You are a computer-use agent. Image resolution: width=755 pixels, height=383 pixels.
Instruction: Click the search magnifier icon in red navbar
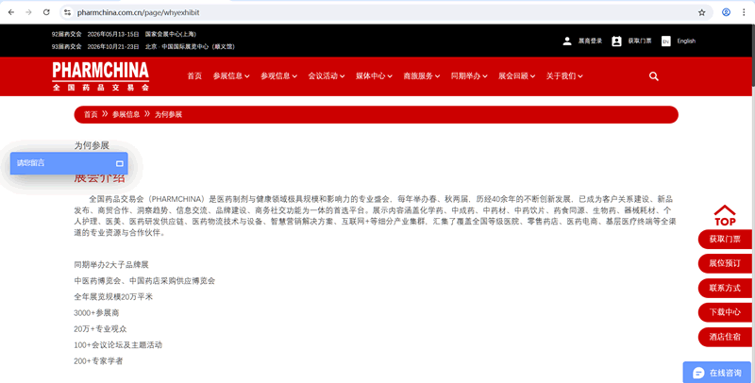point(654,76)
